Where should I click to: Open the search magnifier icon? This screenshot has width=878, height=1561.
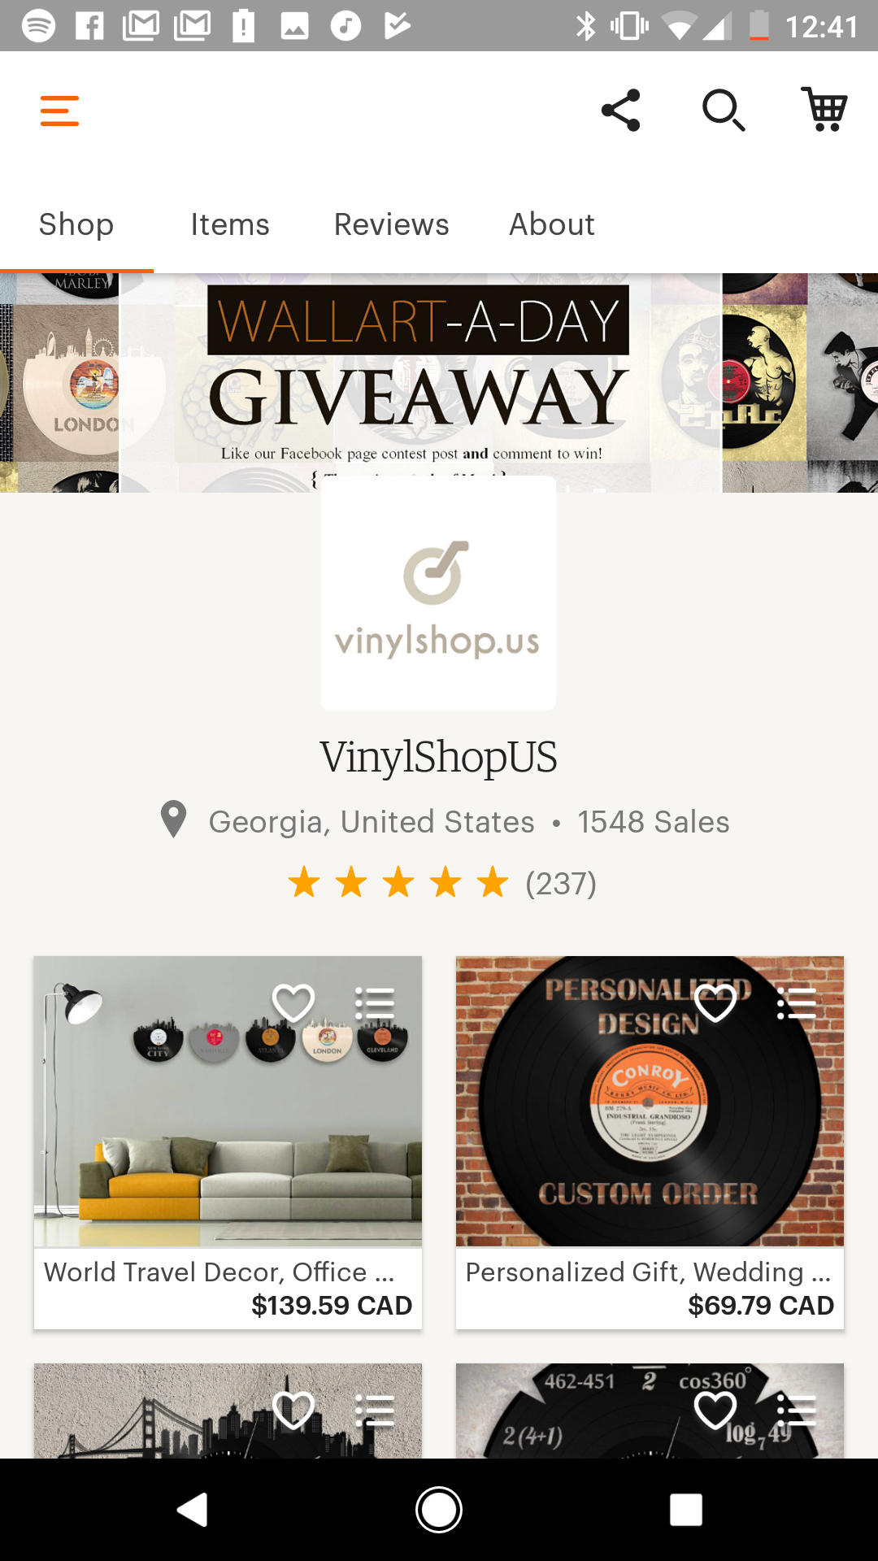tap(724, 110)
